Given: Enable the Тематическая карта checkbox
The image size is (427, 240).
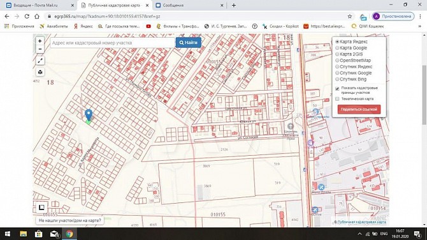Looking at the screenshot, I should click(337, 99).
